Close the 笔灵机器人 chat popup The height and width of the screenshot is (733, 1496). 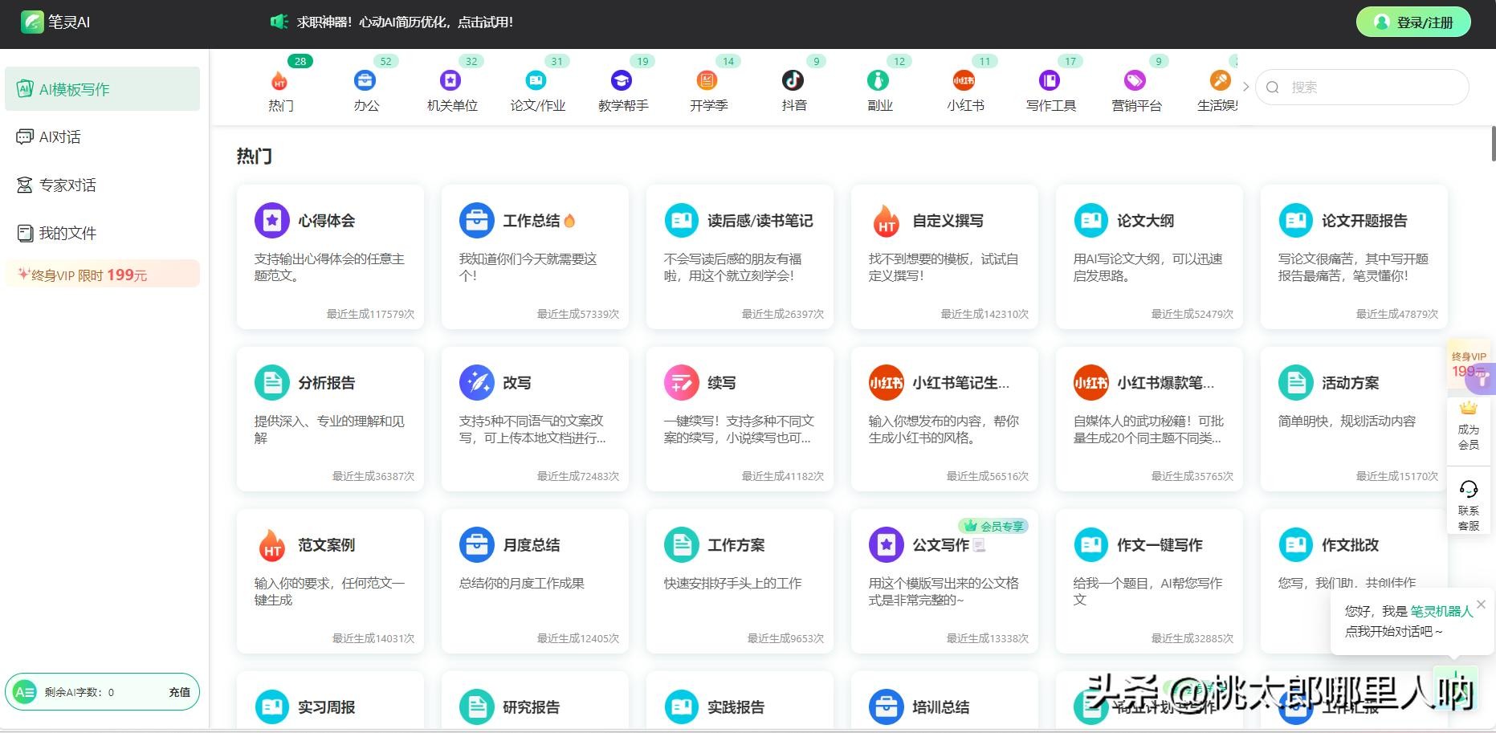coord(1481,605)
